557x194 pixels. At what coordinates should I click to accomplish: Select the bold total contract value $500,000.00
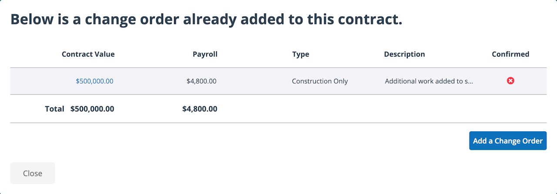[x=92, y=109]
